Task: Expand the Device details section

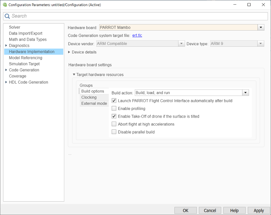Action: pos(69,52)
